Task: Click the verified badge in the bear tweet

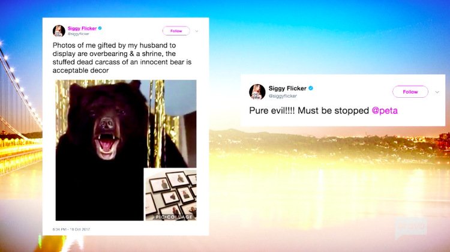Action: 100,28
